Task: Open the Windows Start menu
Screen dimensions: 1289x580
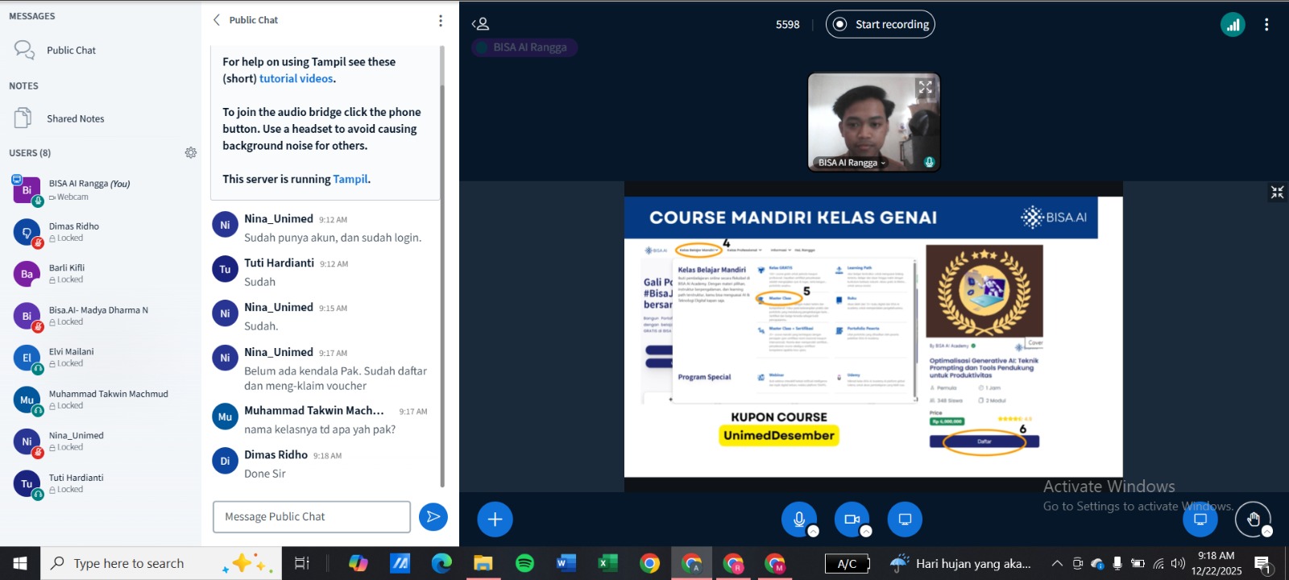Action: click(20, 563)
